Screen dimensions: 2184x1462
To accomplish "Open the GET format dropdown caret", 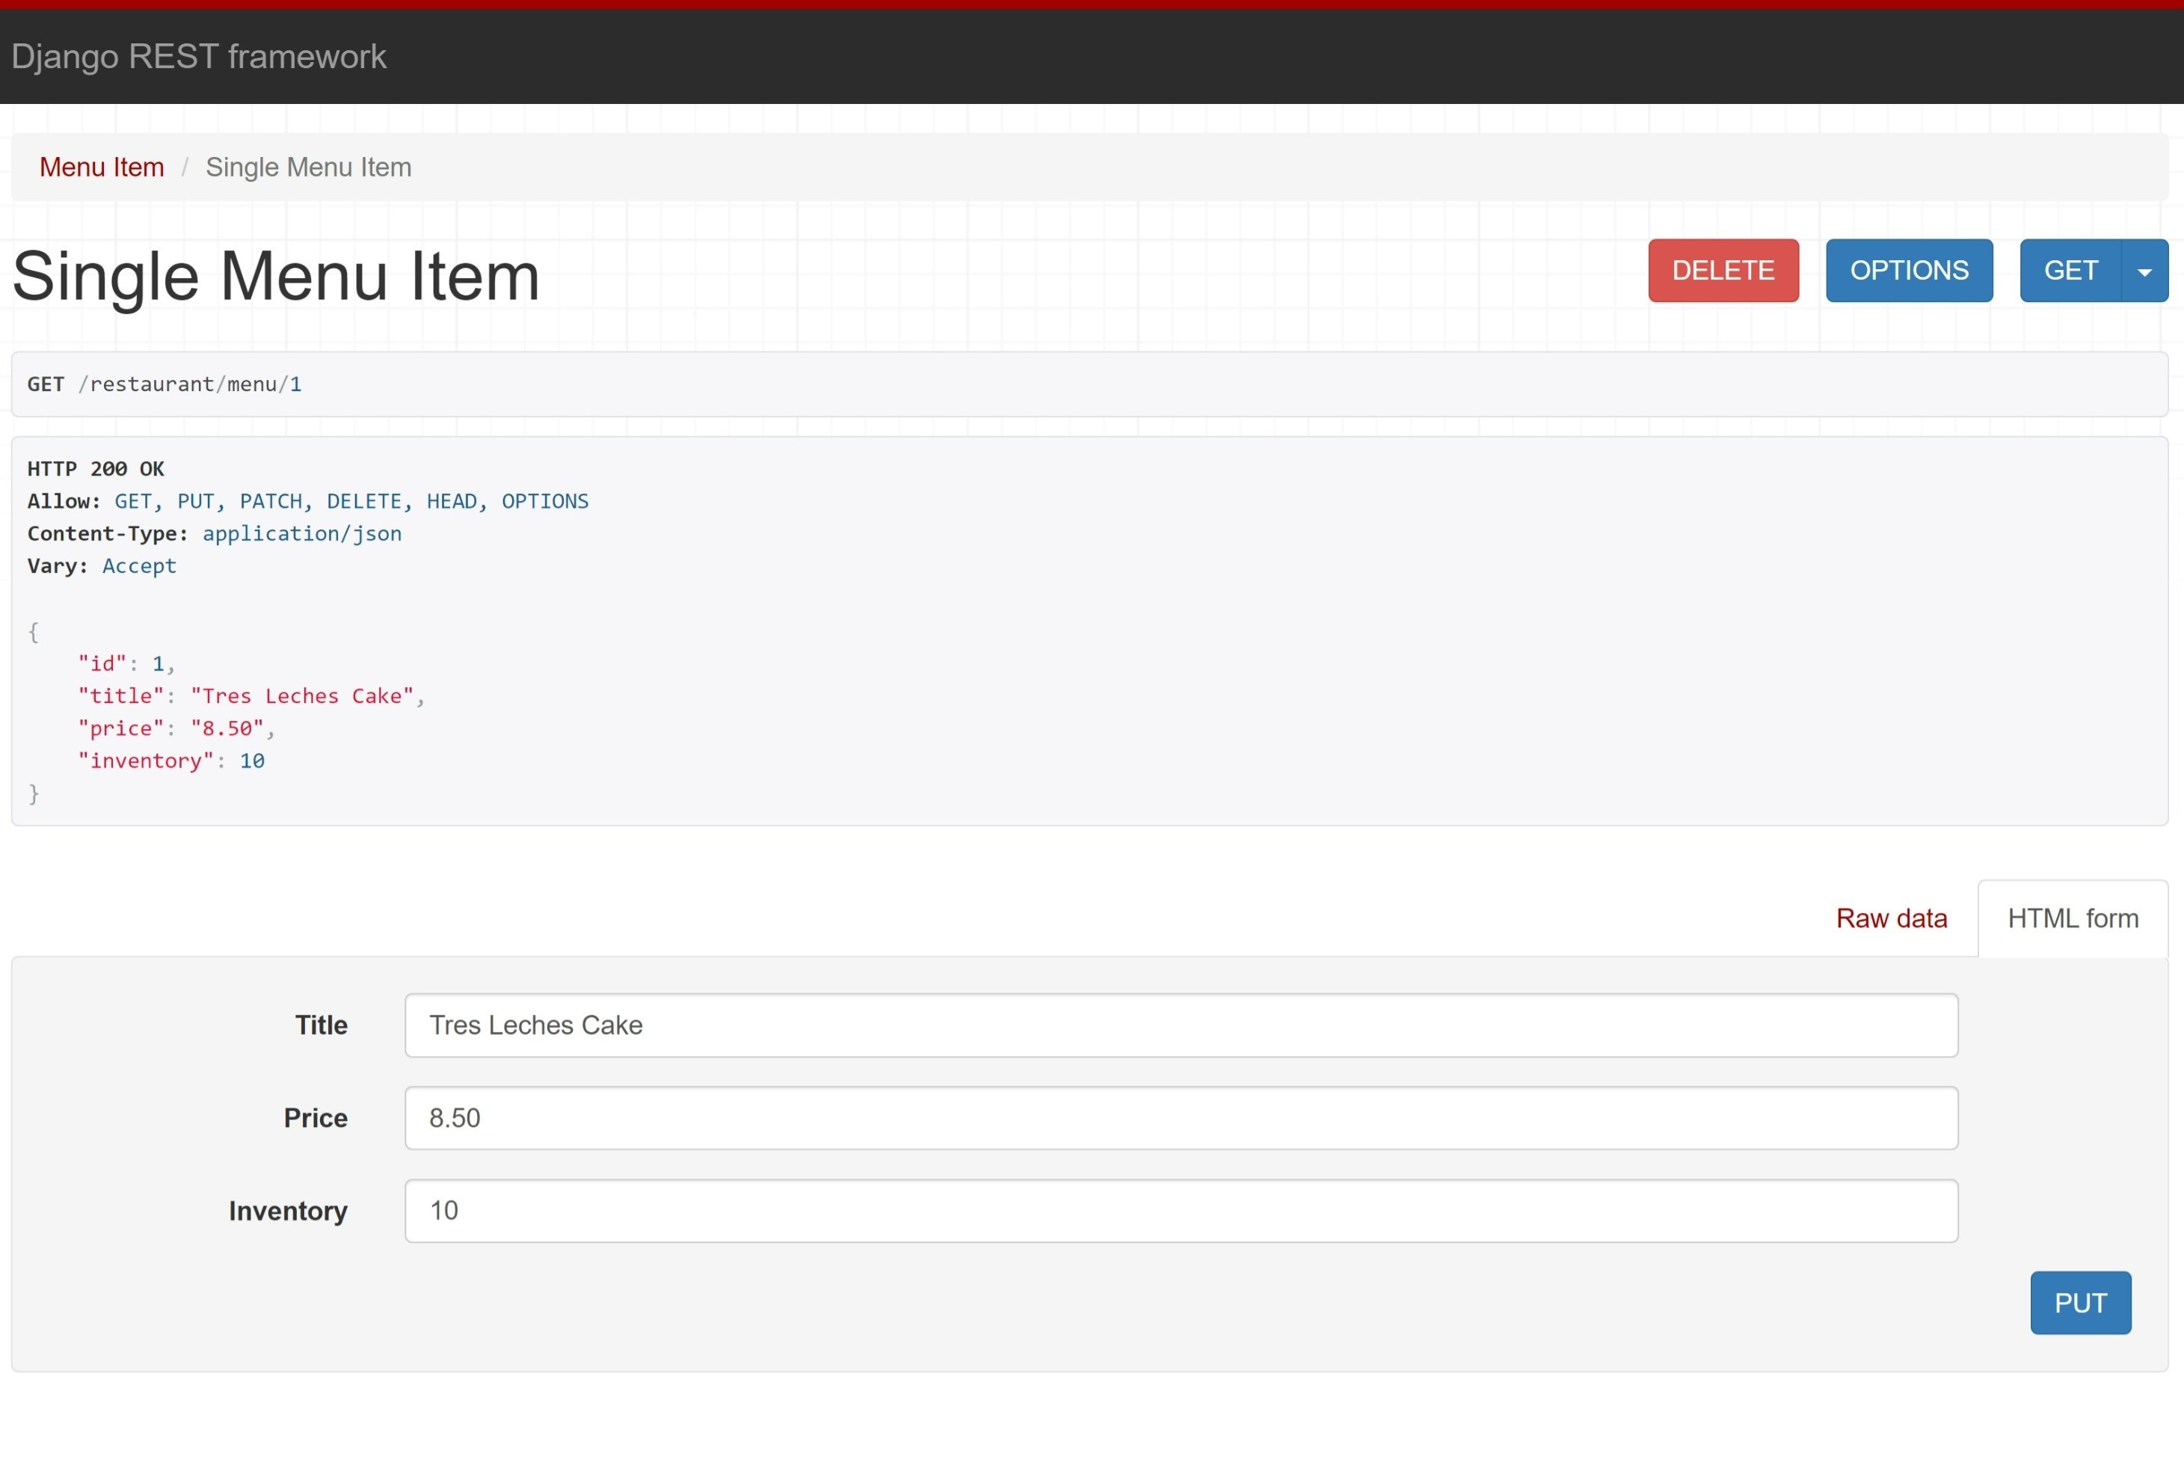I will point(2144,271).
